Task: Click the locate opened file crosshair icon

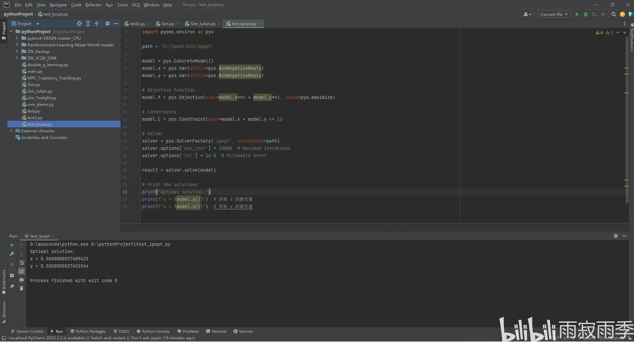Action: (79, 24)
